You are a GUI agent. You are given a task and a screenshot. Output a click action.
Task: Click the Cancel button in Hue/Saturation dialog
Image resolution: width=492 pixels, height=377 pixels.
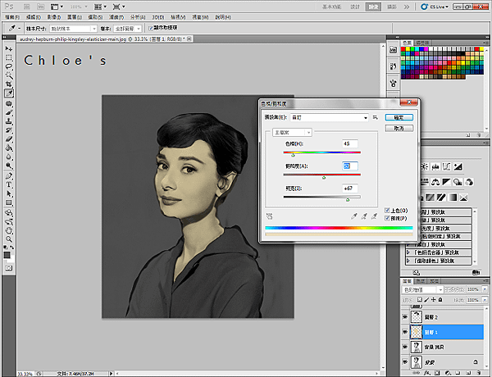(x=399, y=129)
